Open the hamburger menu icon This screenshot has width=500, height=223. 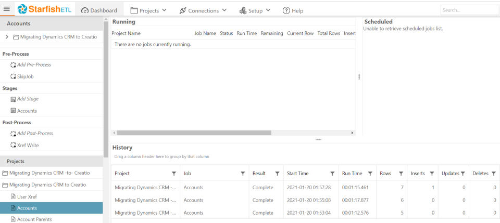click(x=7, y=9)
